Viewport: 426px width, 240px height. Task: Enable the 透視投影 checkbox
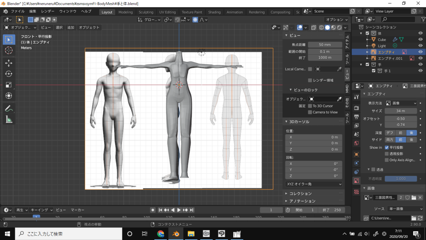[x=387, y=154]
